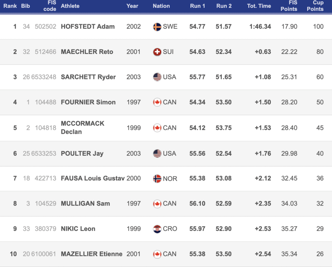The height and width of the screenshot is (267, 332).
Task: Click the Tot. Time column header
Action: (x=259, y=6)
